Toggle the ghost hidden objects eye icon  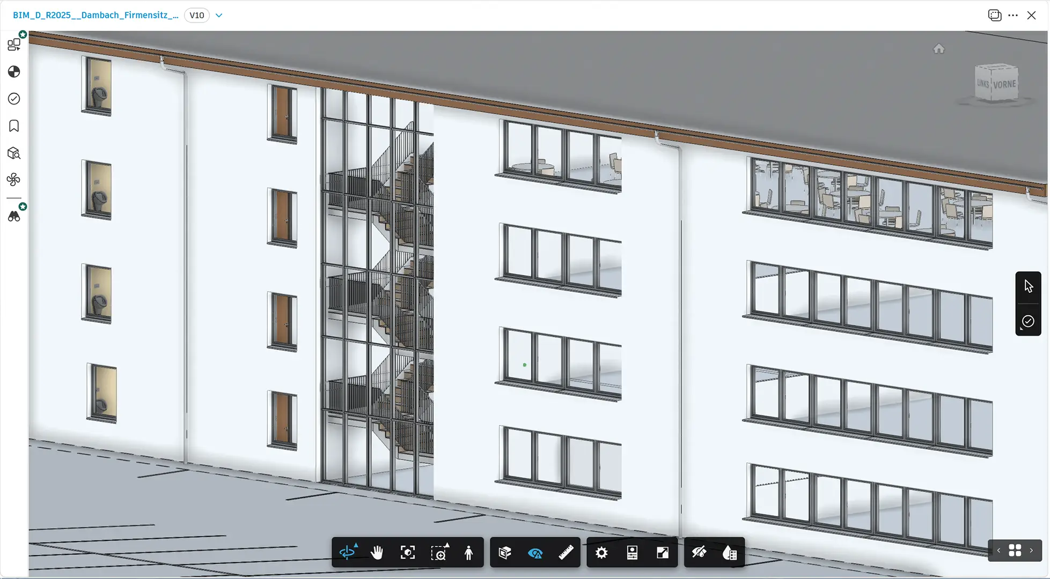coord(535,552)
